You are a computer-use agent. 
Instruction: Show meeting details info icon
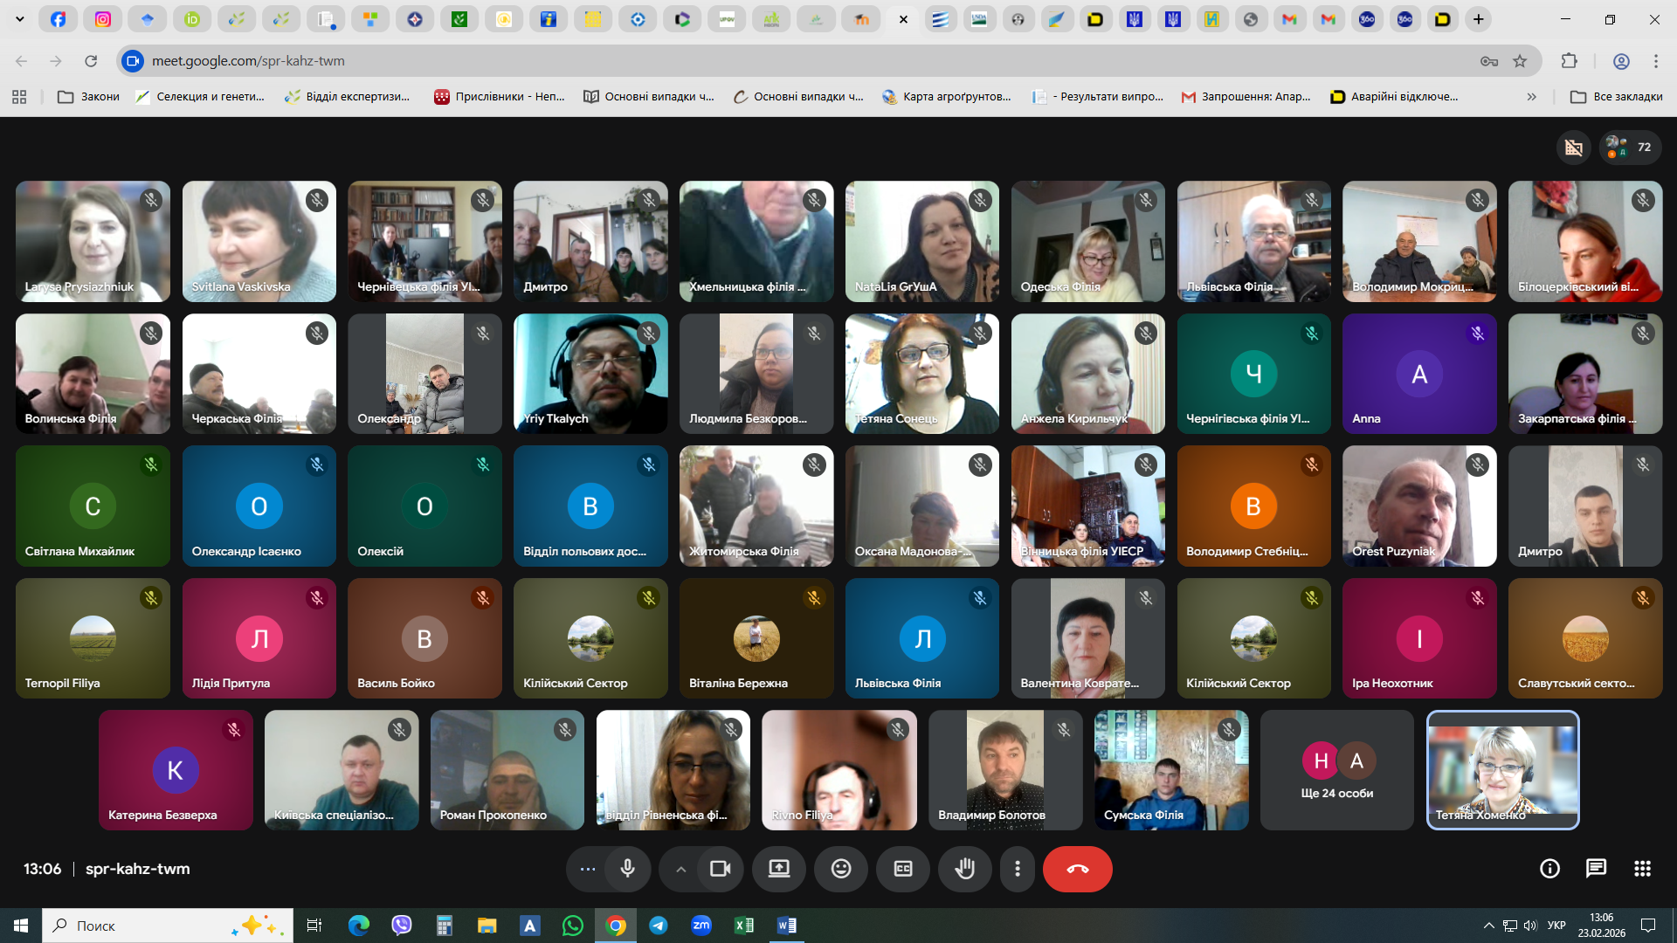[1549, 869]
